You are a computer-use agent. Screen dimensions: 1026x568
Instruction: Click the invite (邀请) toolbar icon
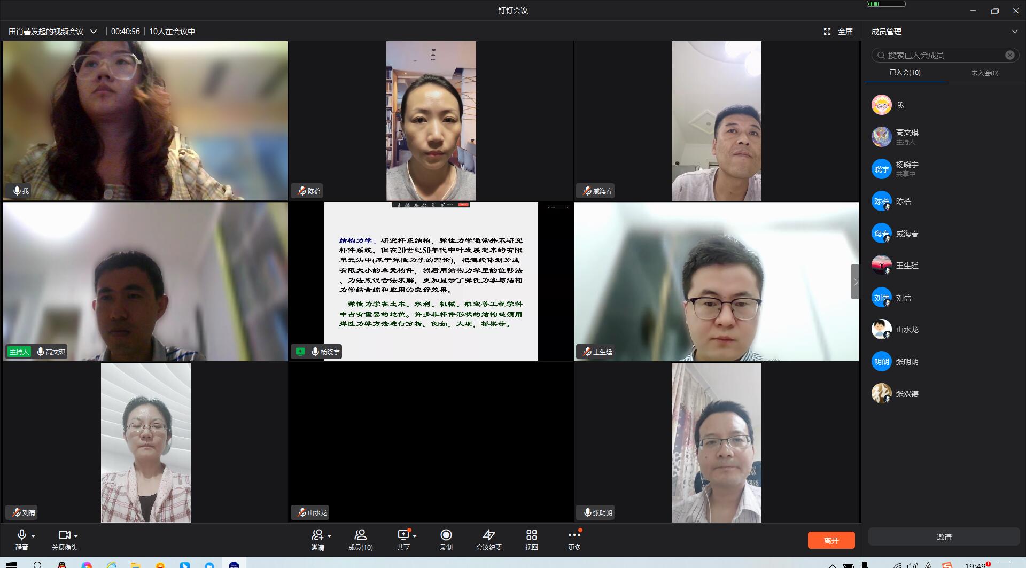[x=317, y=535]
